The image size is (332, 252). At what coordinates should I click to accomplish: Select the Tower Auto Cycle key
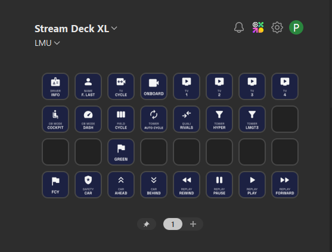coord(154,119)
